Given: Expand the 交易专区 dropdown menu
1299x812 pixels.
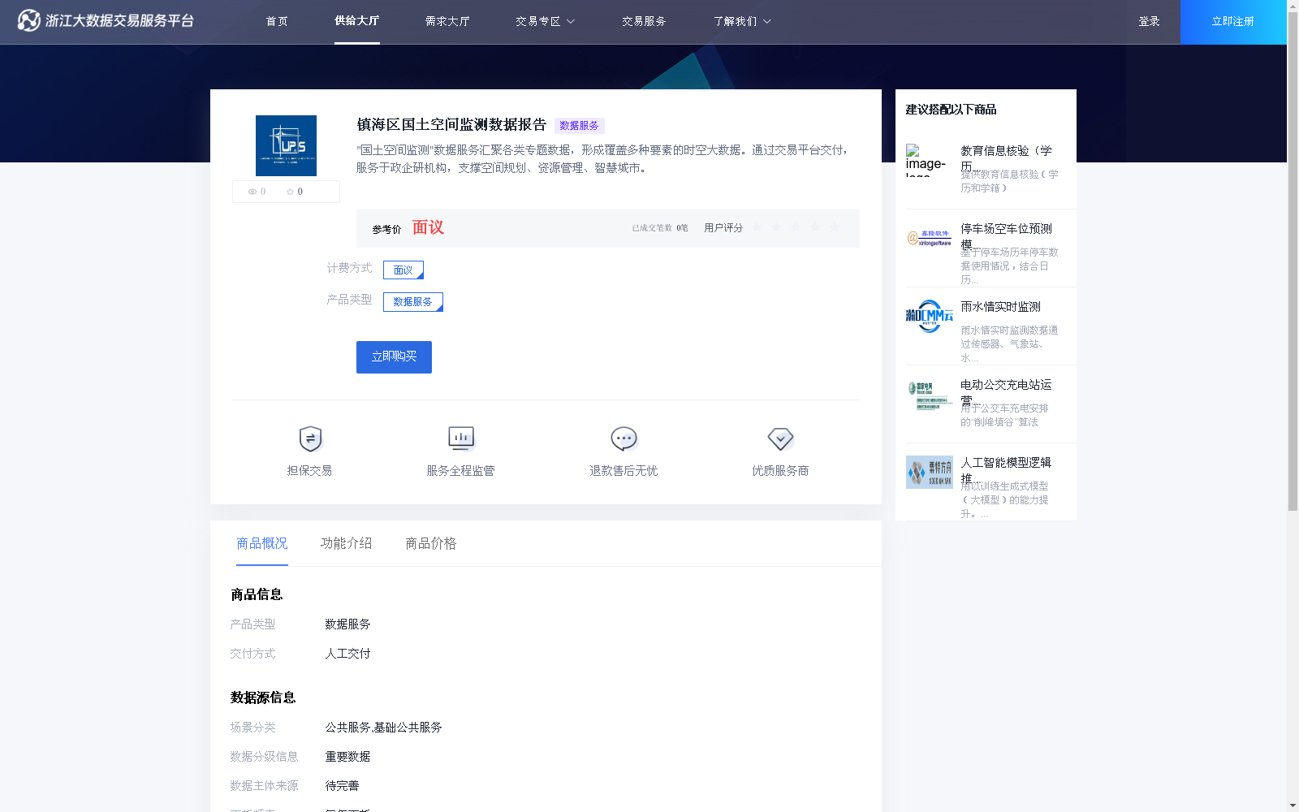Looking at the screenshot, I should (x=545, y=22).
